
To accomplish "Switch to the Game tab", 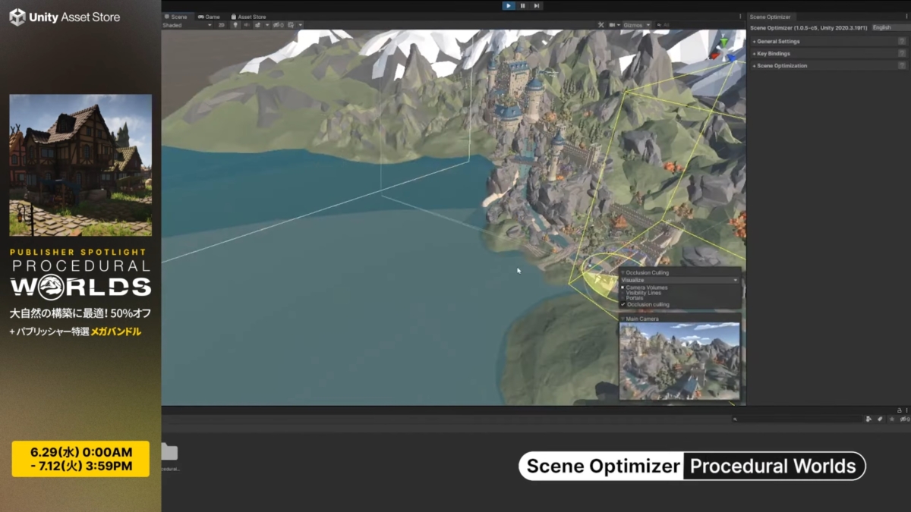I will click(x=209, y=17).
